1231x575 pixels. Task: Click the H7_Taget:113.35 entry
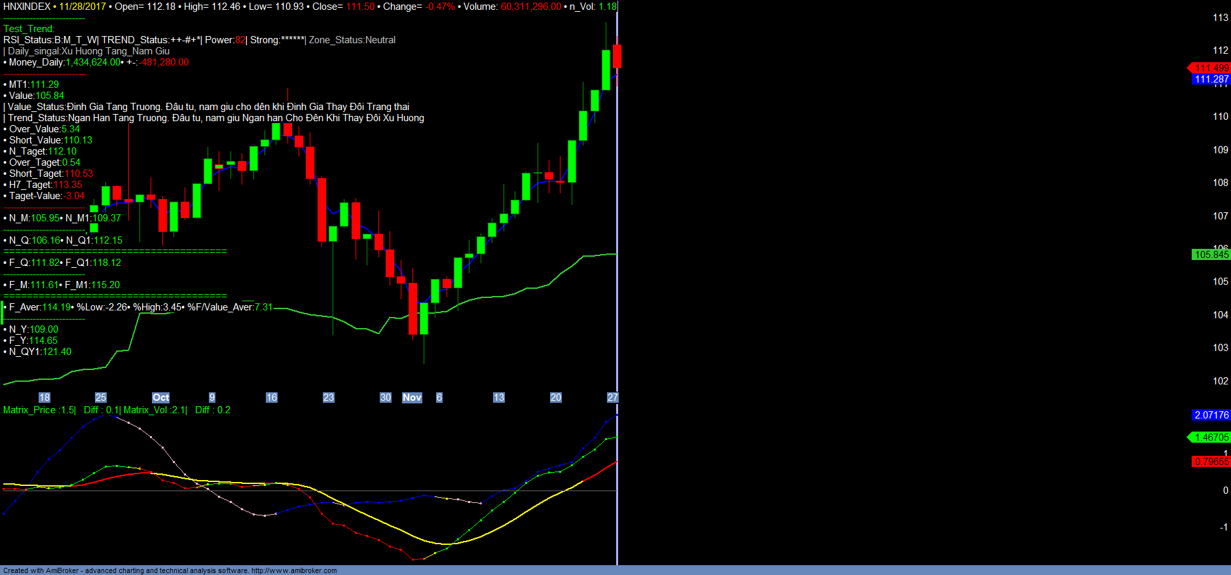coord(46,185)
